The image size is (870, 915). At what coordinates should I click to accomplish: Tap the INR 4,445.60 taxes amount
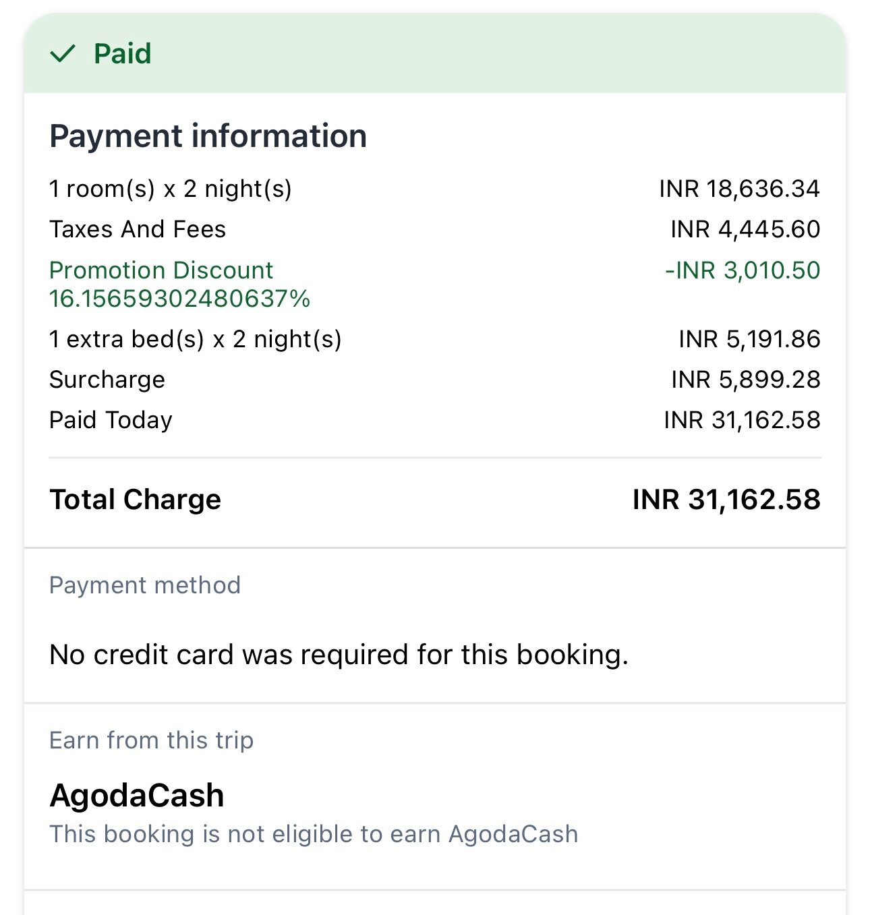[x=745, y=229]
